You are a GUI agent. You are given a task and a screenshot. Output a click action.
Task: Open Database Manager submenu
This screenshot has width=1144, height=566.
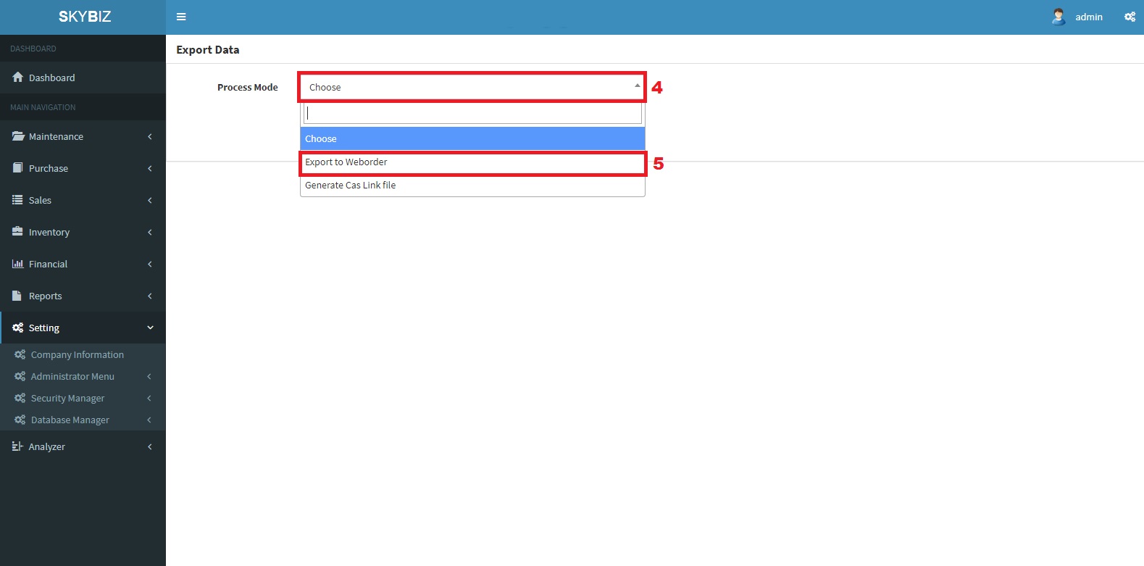pos(70,420)
